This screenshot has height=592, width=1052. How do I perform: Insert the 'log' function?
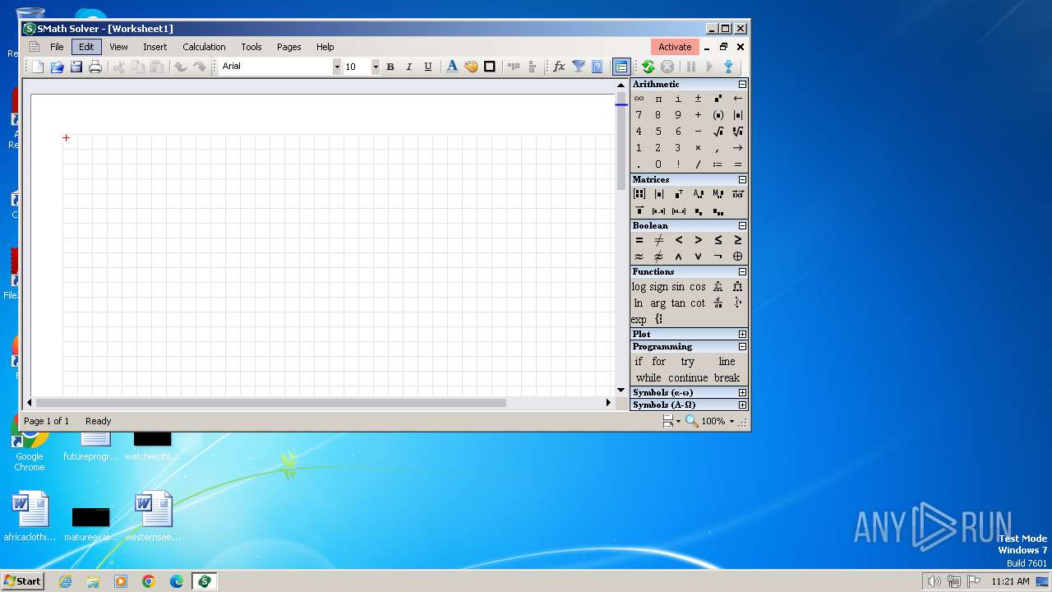[639, 286]
